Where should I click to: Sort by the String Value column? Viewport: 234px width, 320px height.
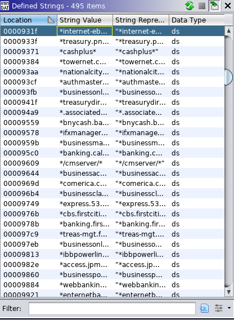[x=85, y=20]
